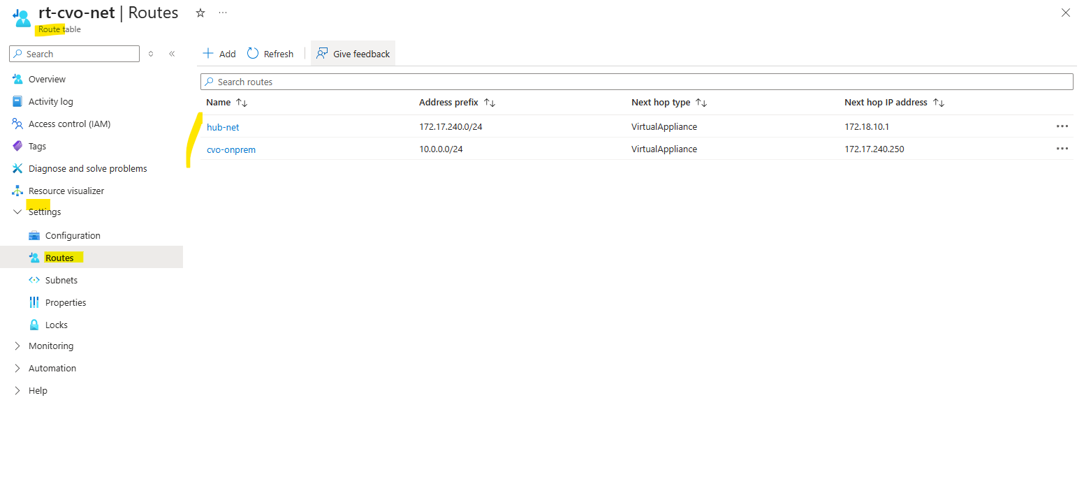Sort by Next hop IP address arrows

939,103
